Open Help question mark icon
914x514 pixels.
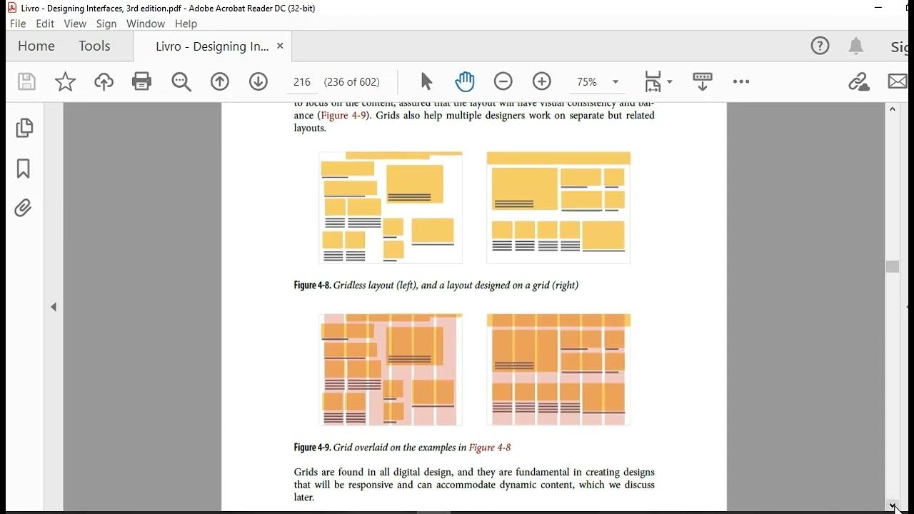click(820, 46)
